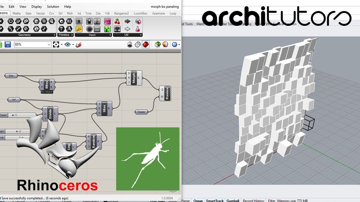Select the dark arrow icon in Util
The height and width of the screenshot is (202, 360).
(x=127, y=21)
